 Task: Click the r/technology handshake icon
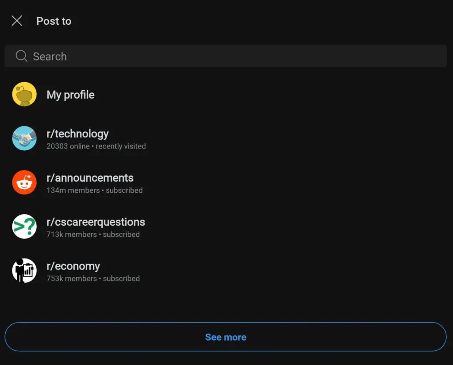pyautogui.click(x=24, y=138)
